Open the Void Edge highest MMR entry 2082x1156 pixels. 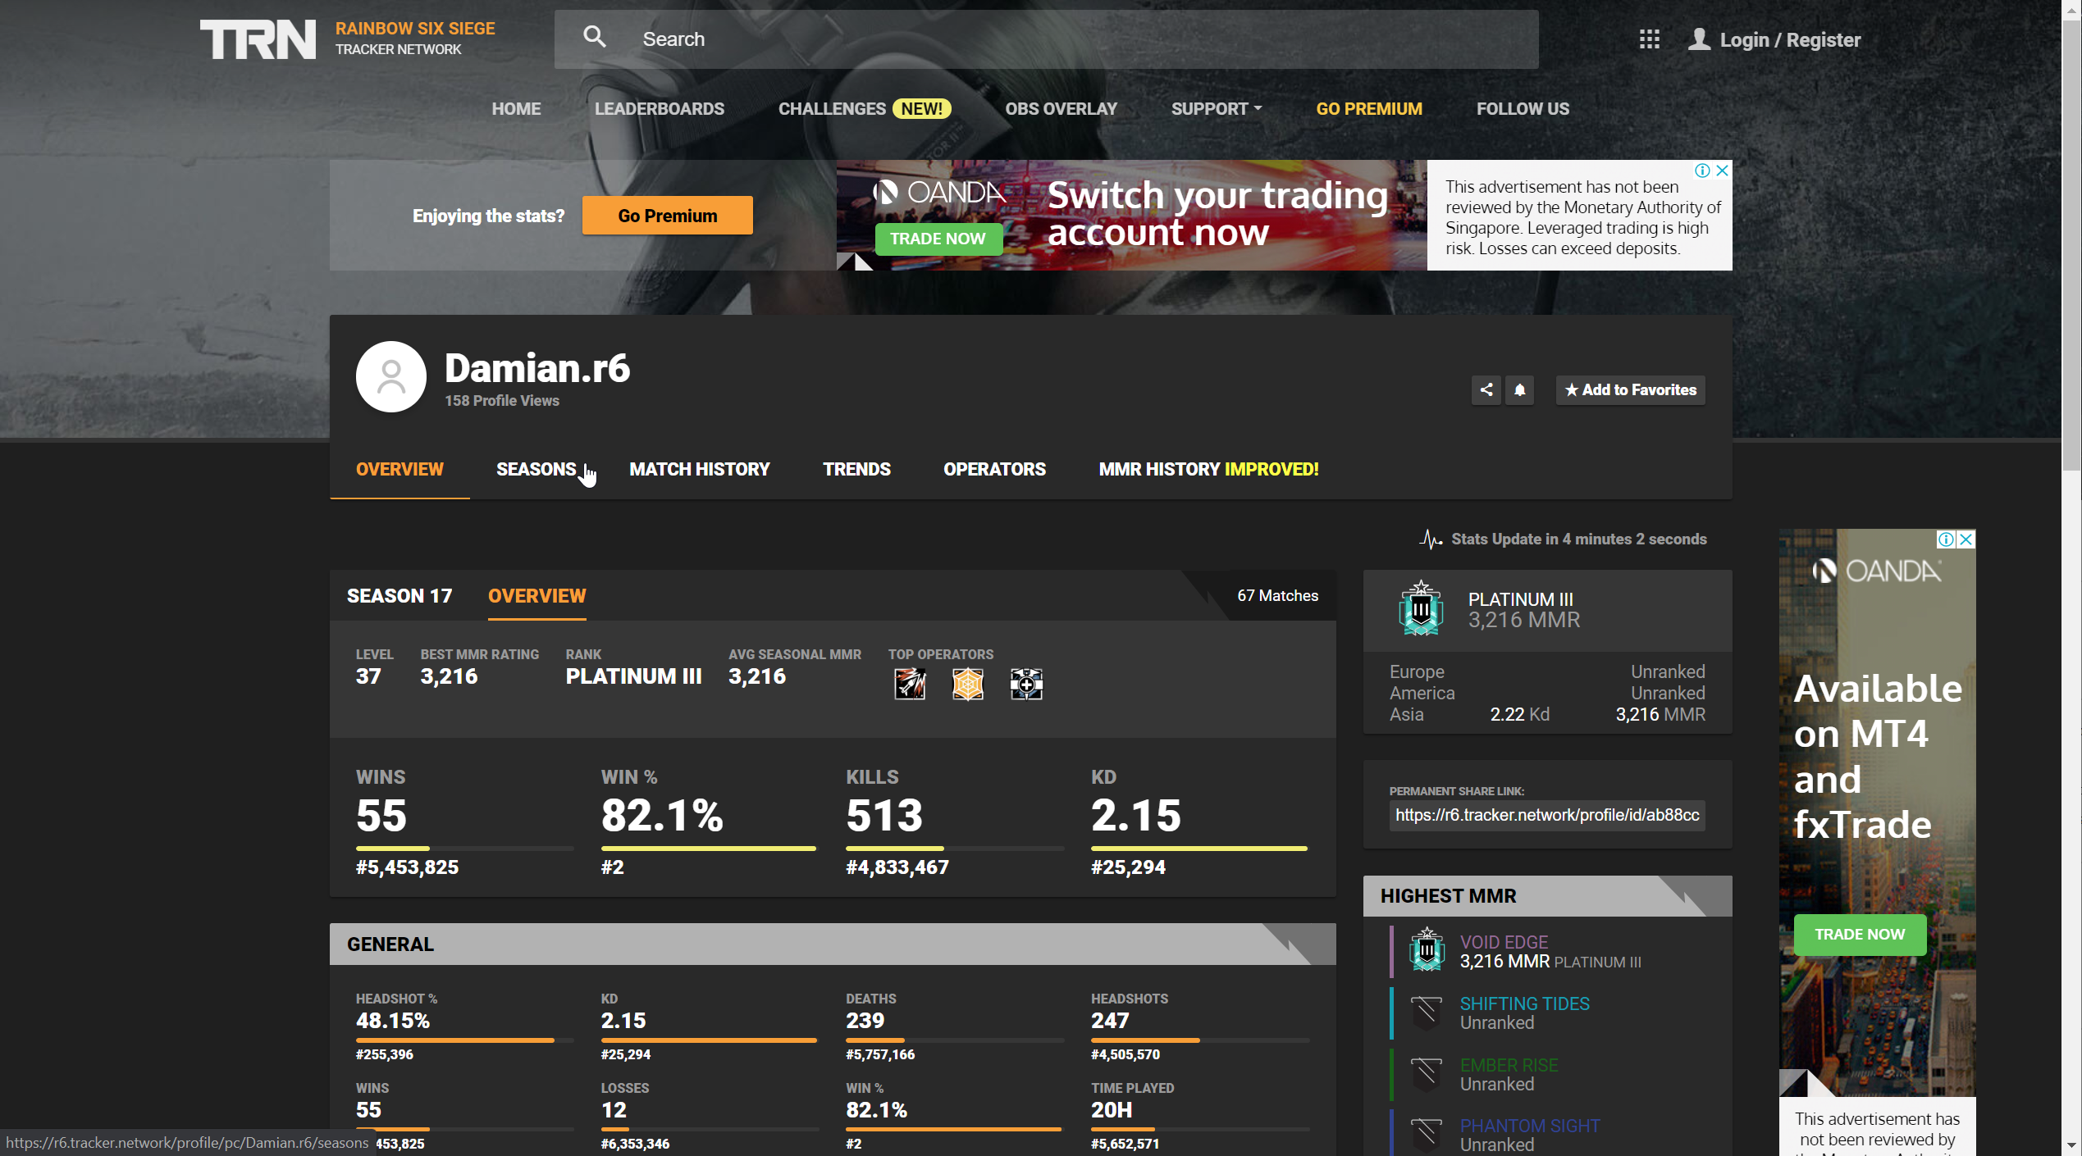[x=1503, y=942]
